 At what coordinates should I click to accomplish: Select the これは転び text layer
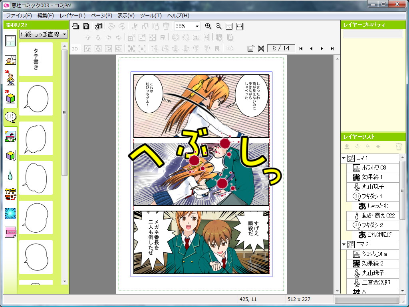tap(375, 235)
